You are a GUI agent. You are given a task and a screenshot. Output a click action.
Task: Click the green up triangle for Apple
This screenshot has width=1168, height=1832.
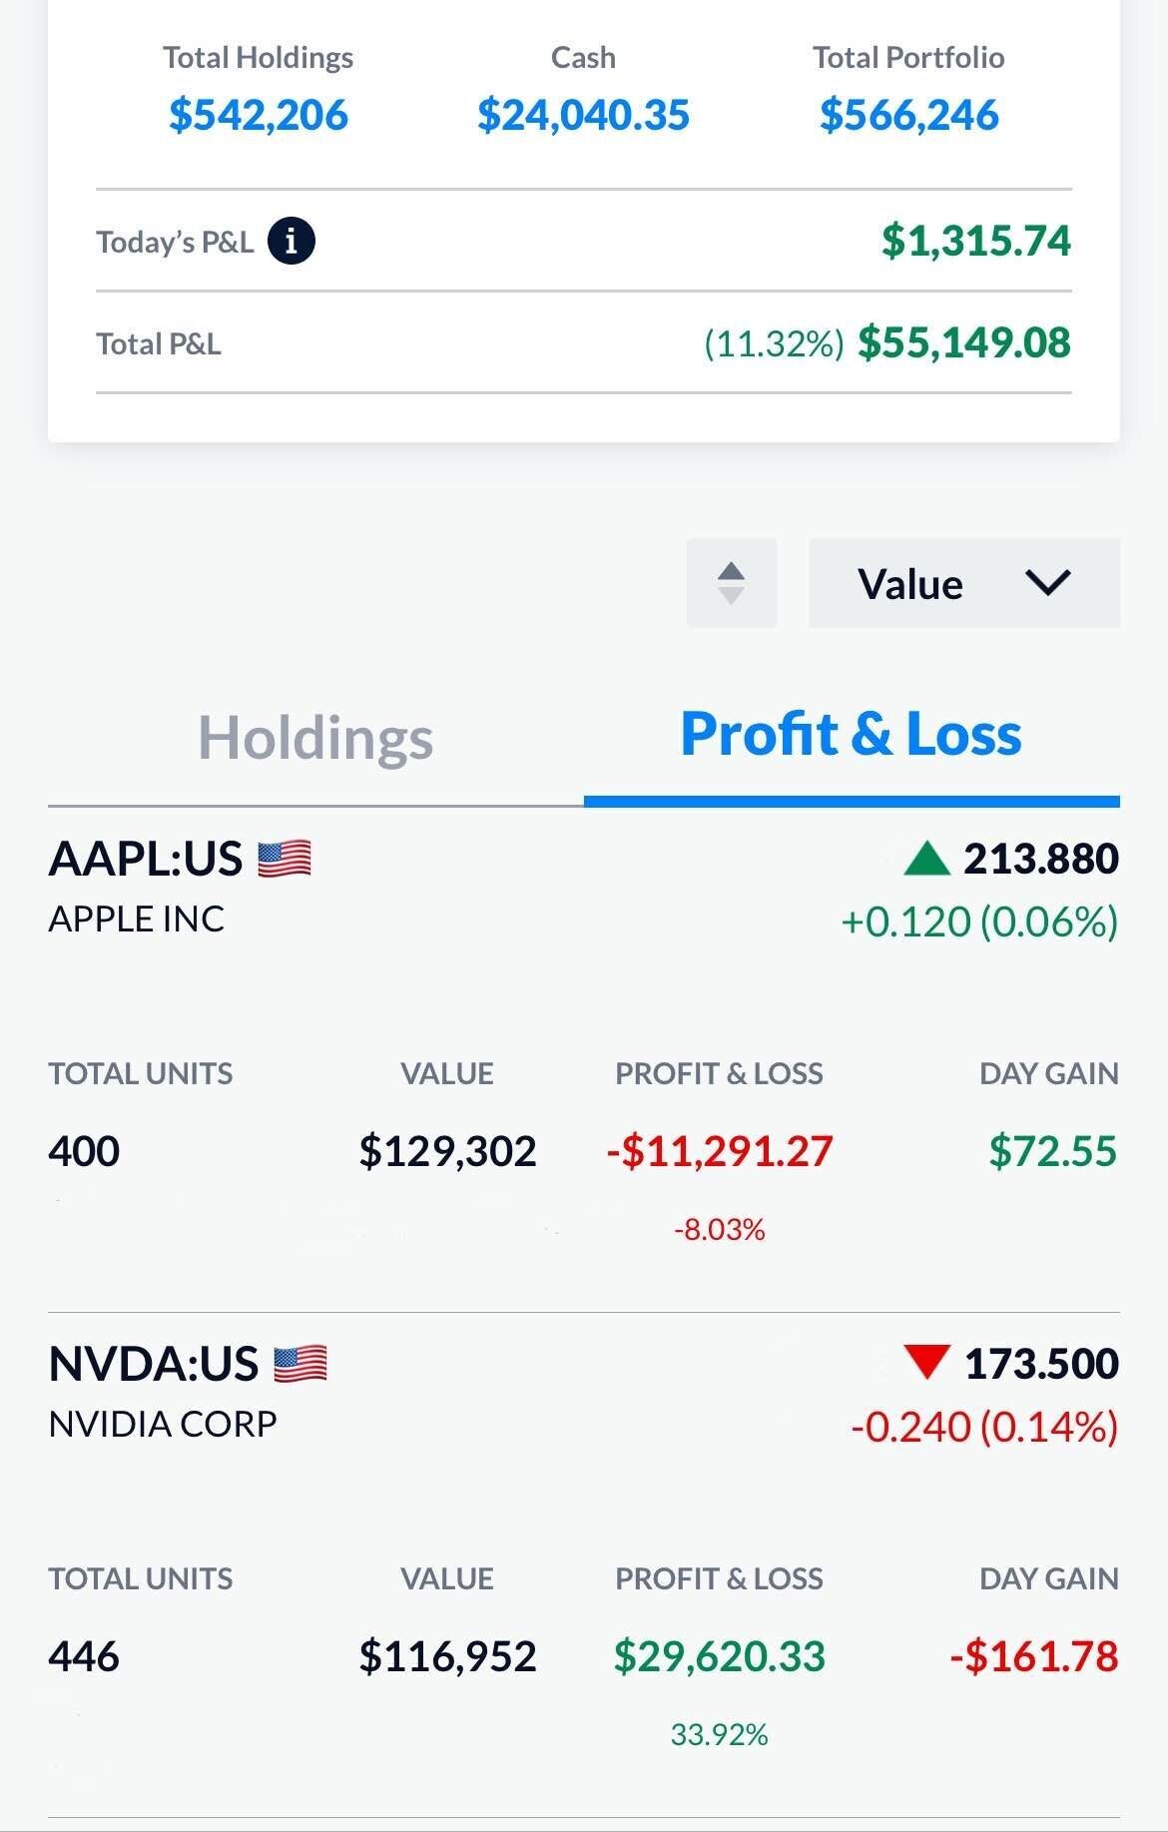(x=926, y=859)
